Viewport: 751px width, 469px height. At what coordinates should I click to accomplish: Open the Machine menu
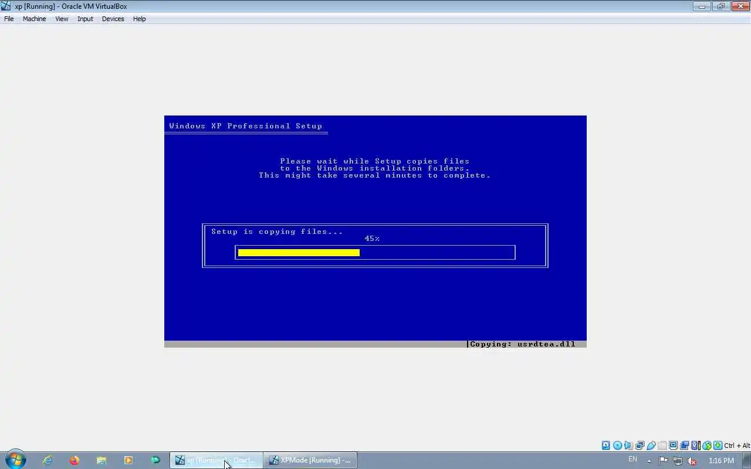(34, 19)
